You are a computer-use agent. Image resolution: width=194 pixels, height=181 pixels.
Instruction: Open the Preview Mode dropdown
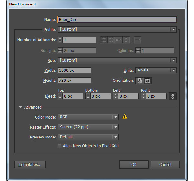tap(88, 137)
